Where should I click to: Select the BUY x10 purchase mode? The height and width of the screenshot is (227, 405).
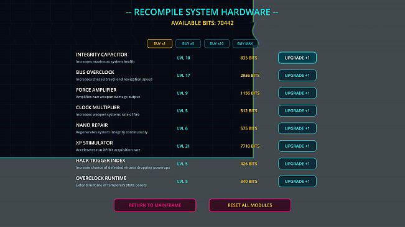click(216, 43)
